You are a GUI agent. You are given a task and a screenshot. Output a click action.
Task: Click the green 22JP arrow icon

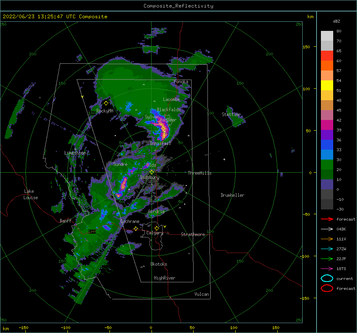327,259
